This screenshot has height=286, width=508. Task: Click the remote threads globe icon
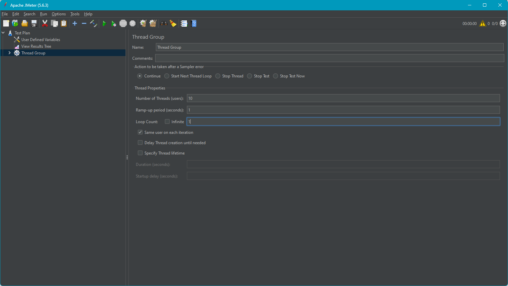pos(503,23)
